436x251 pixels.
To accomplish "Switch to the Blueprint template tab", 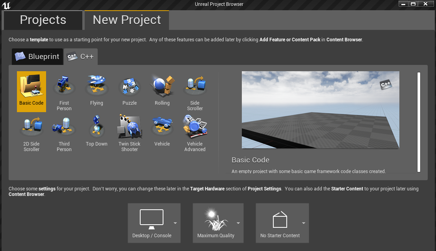I will [37, 57].
